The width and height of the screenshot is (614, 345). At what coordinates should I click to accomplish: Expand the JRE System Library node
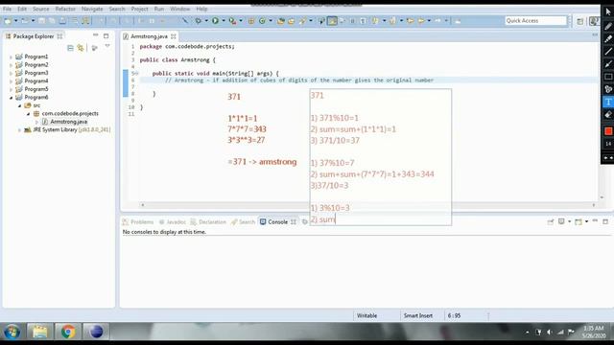(19, 130)
